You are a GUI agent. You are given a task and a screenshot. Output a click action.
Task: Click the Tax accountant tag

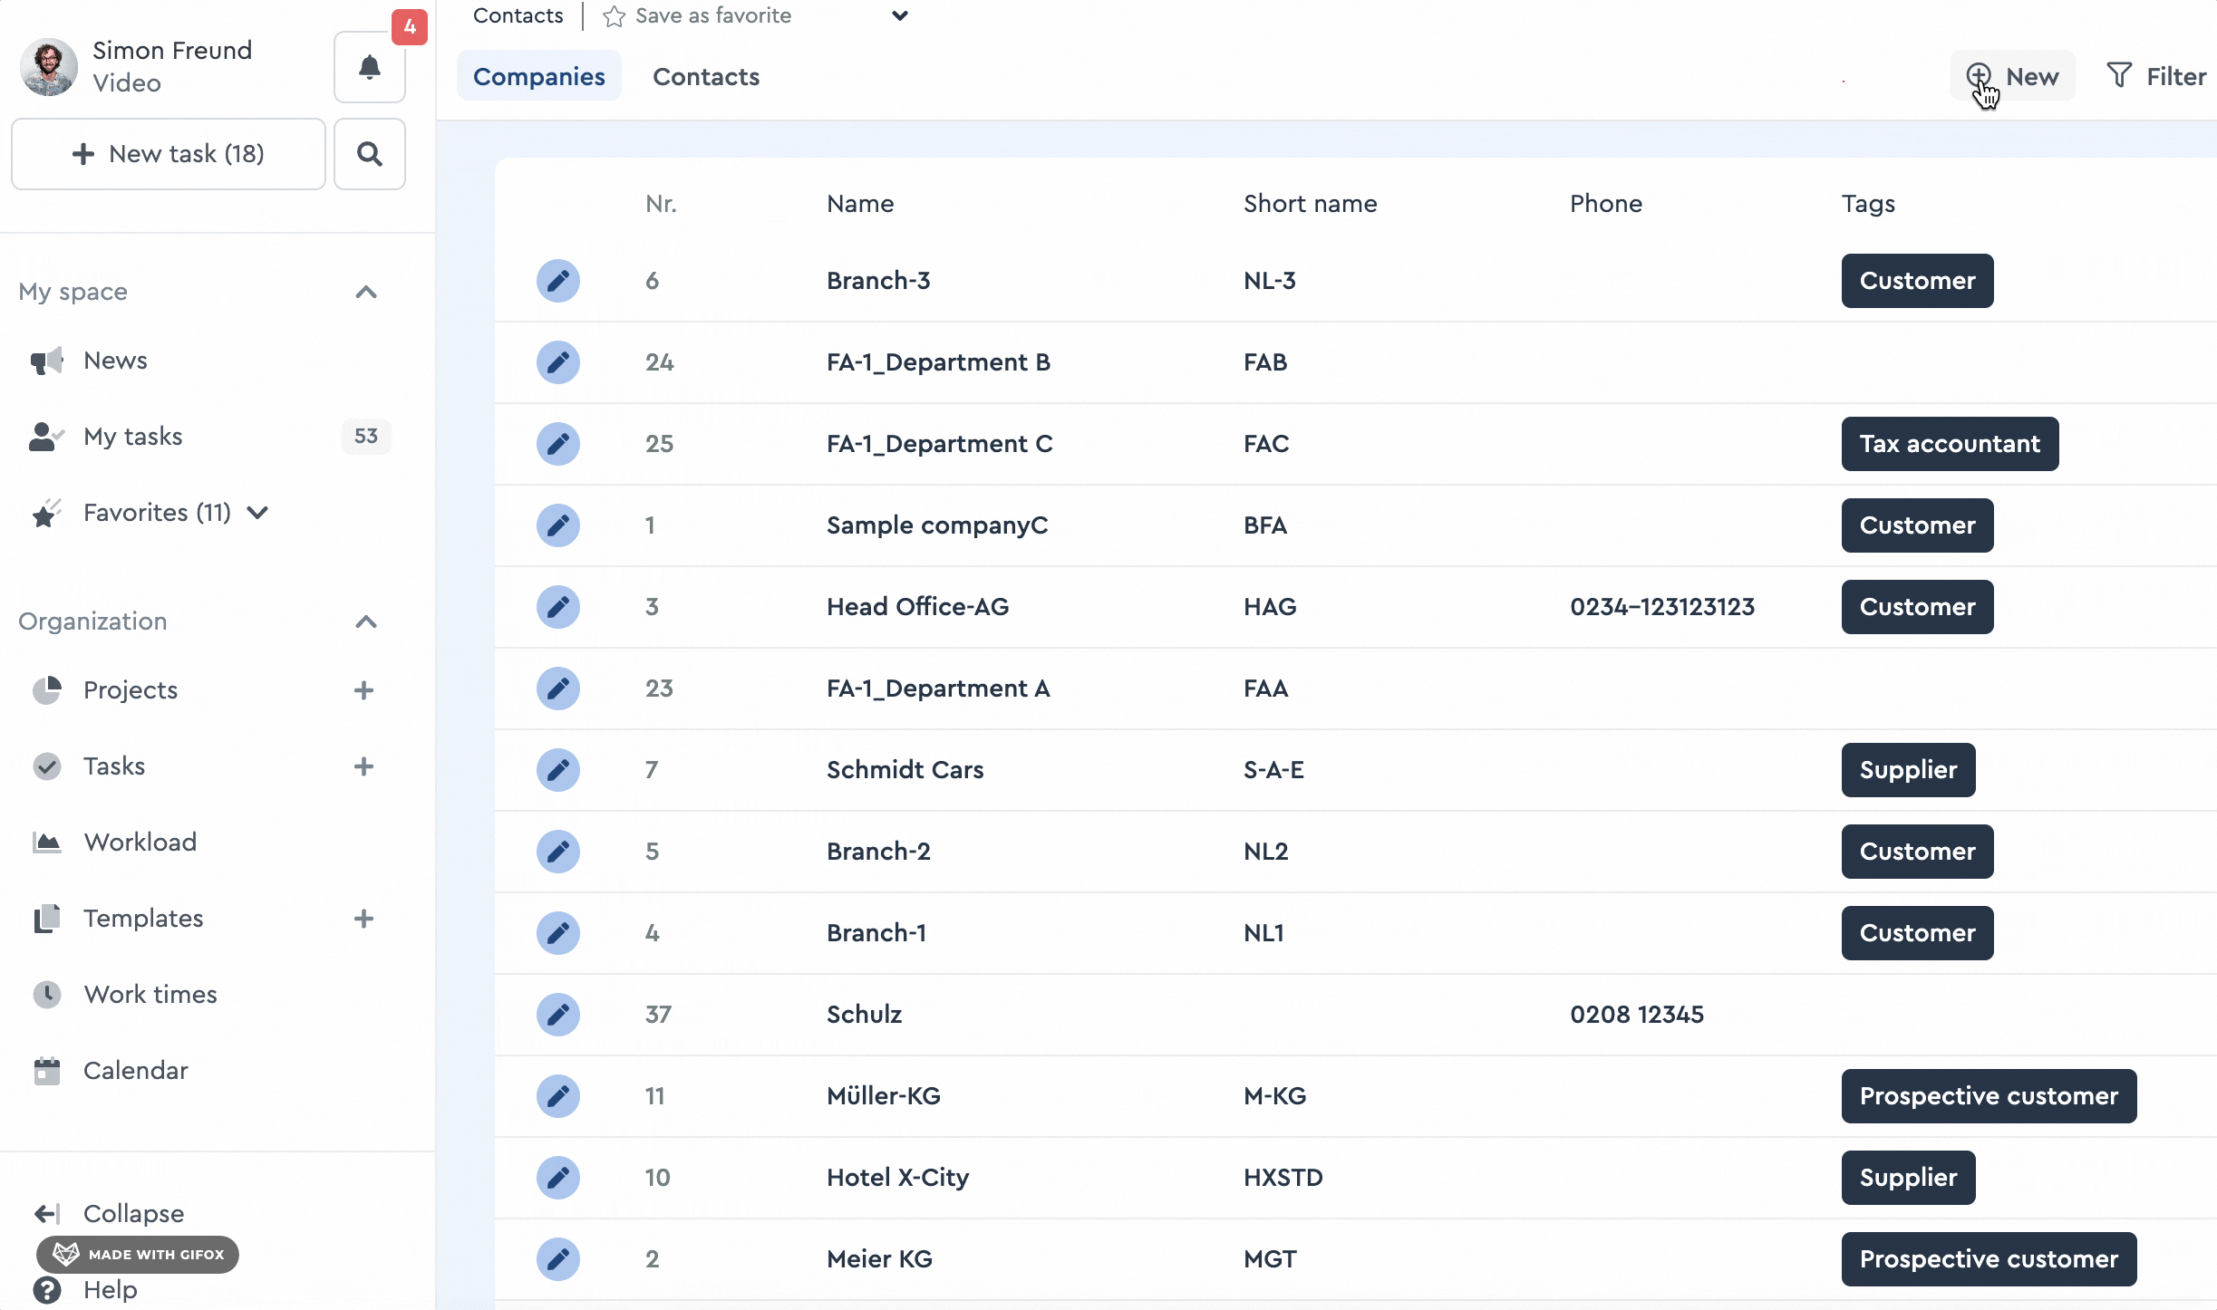click(1949, 444)
